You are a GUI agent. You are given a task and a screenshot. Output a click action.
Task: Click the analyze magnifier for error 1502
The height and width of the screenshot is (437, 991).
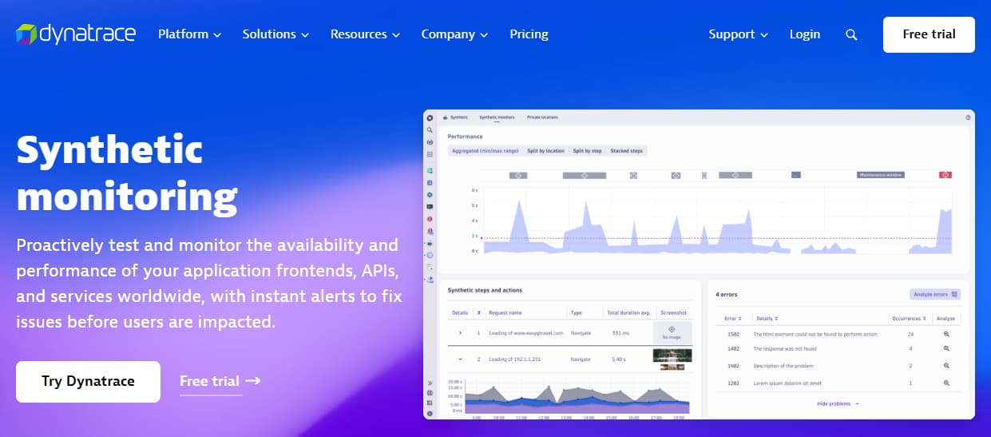click(x=946, y=334)
